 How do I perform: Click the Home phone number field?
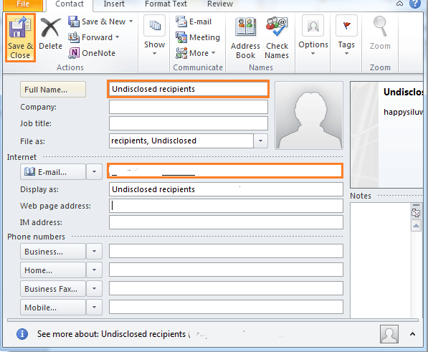tap(226, 270)
